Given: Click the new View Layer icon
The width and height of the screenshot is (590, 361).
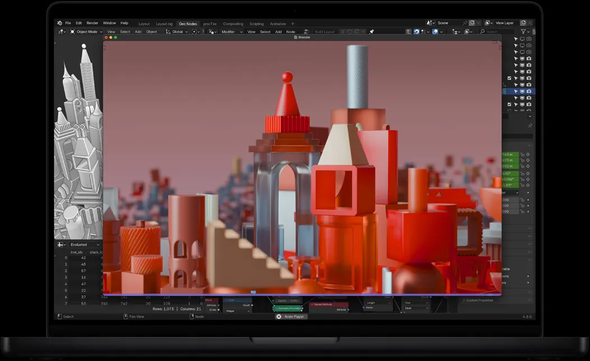Looking at the screenshot, I should point(523,22).
